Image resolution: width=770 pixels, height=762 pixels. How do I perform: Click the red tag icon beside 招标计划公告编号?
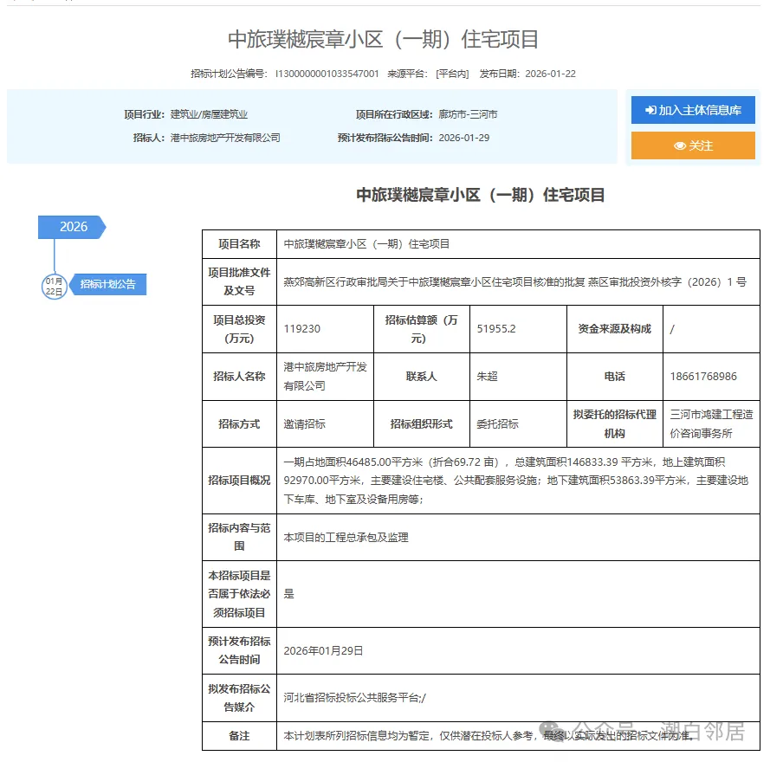pyautogui.click(x=186, y=74)
